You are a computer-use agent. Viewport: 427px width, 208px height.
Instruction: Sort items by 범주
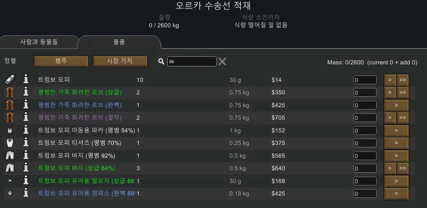tap(61, 61)
